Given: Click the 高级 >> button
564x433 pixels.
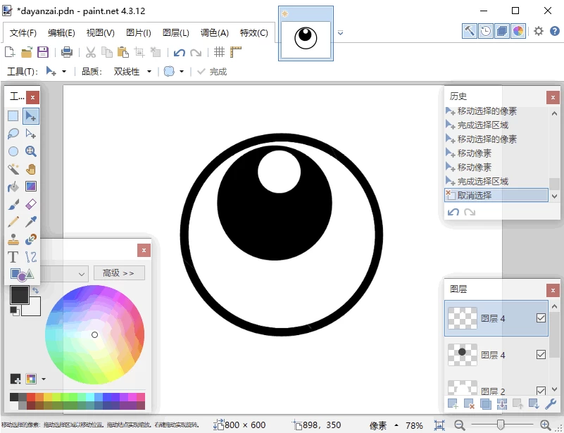Looking at the screenshot, I should pyautogui.click(x=119, y=273).
